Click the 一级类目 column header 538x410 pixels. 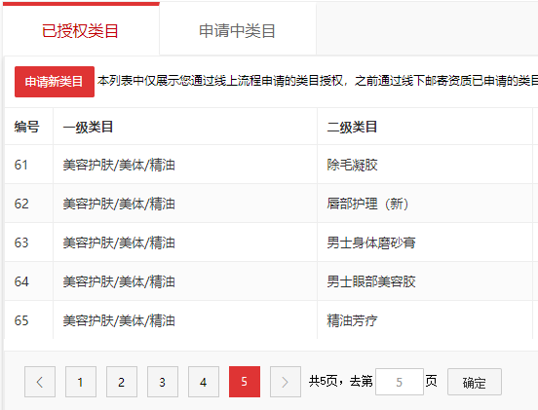point(88,127)
